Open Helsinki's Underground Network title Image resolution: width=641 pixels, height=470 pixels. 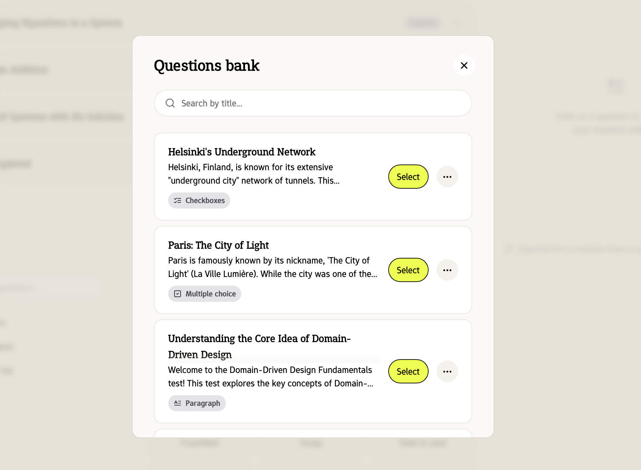(242, 152)
